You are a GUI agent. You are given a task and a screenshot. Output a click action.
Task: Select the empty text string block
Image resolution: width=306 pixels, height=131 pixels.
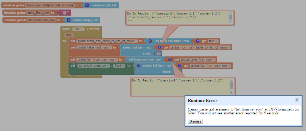pos(64,13)
